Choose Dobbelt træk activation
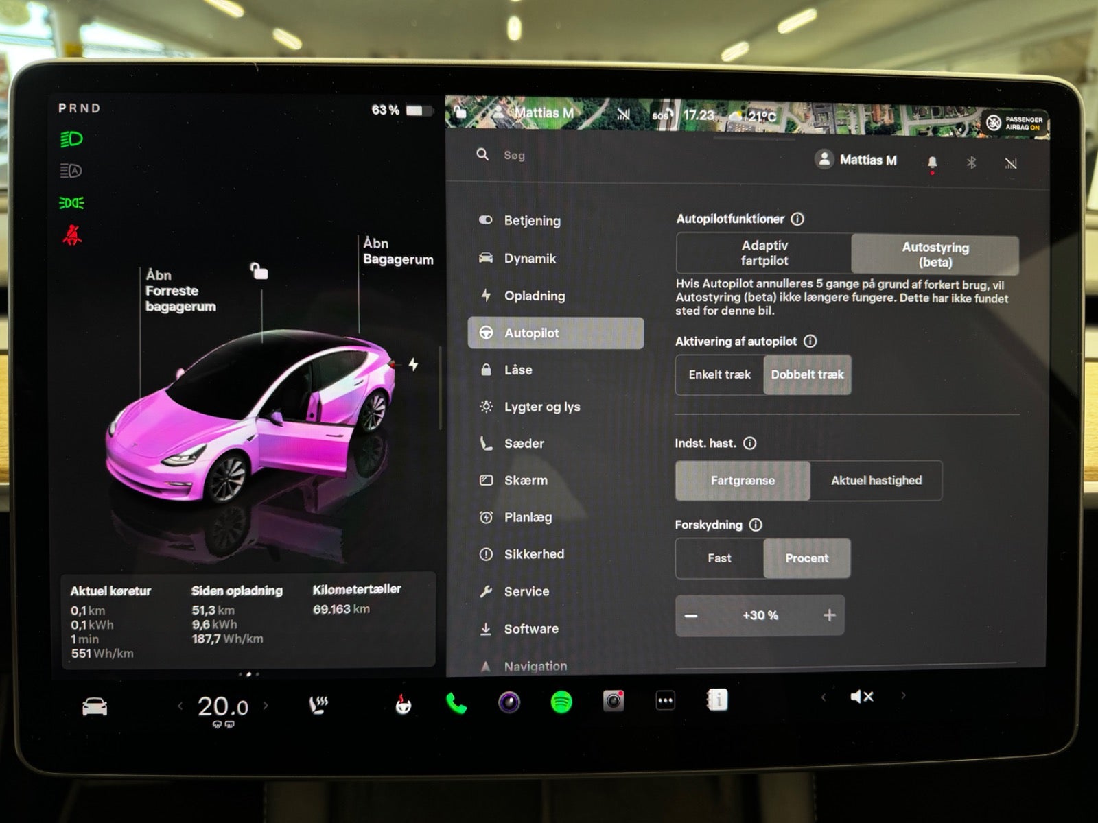1098x823 pixels. tap(807, 374)
